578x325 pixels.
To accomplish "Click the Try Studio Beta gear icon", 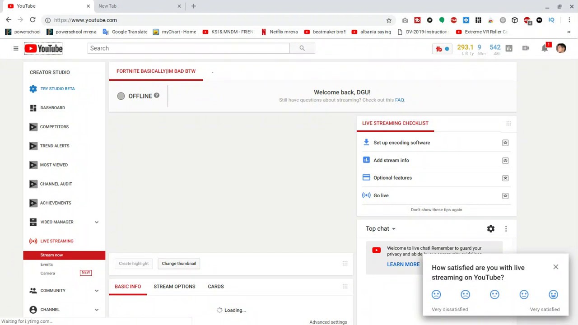I will point(33,89).
